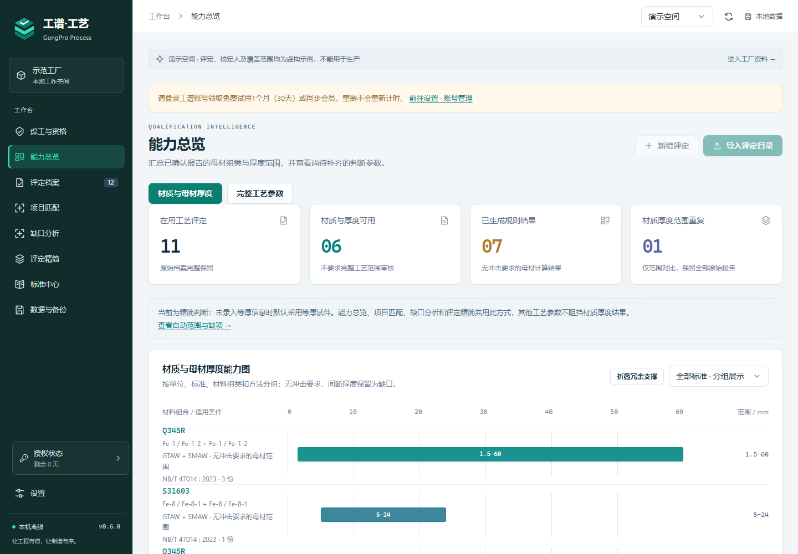Click the 新增评定 button
The height and width of the screenshot is (554, 798).
click(667, 146)
